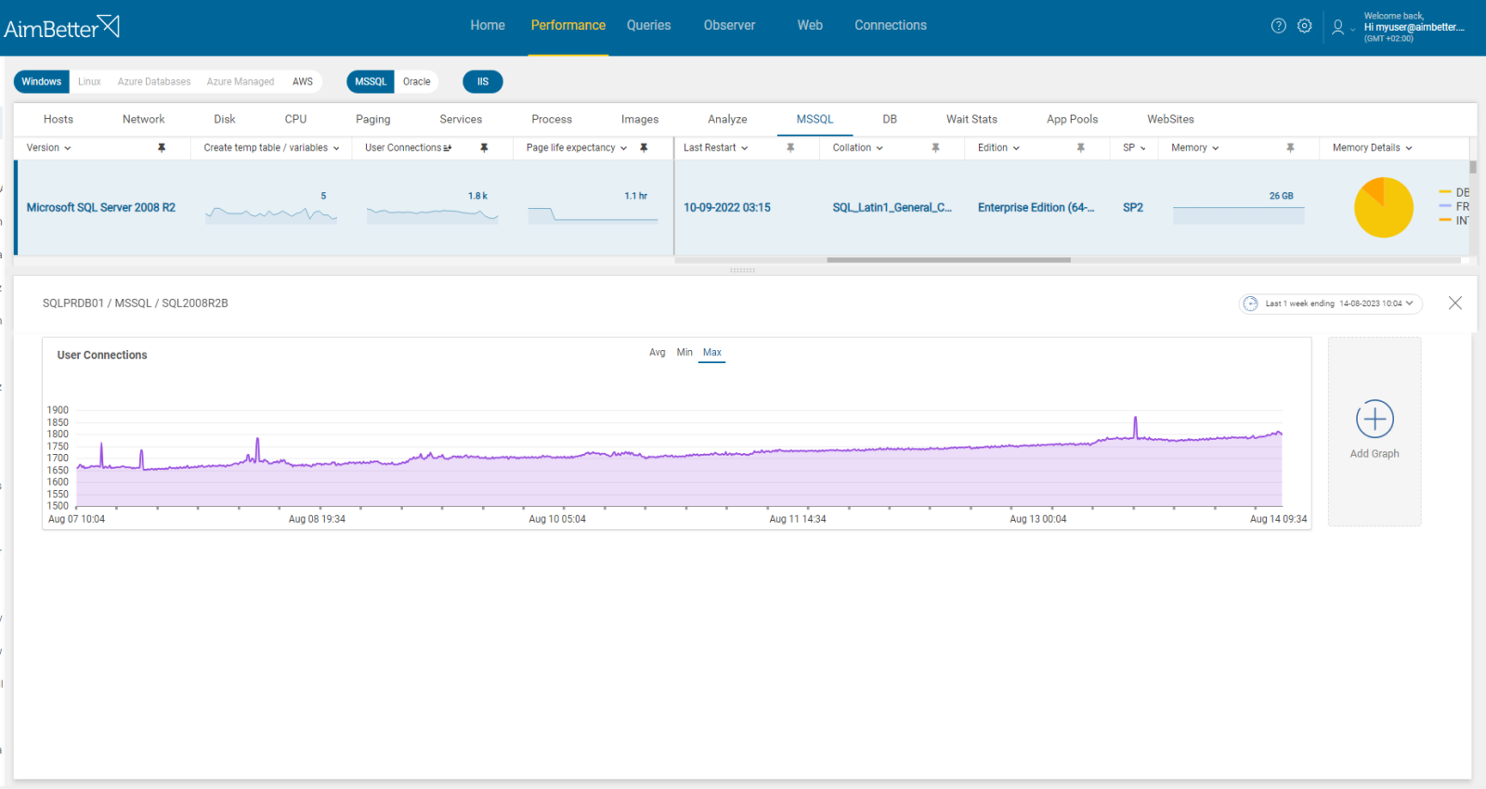The height and width of the screenshot is (789, 1486).
Task: Switch to the Wait Stats tab
Action: tap(971, 120)
